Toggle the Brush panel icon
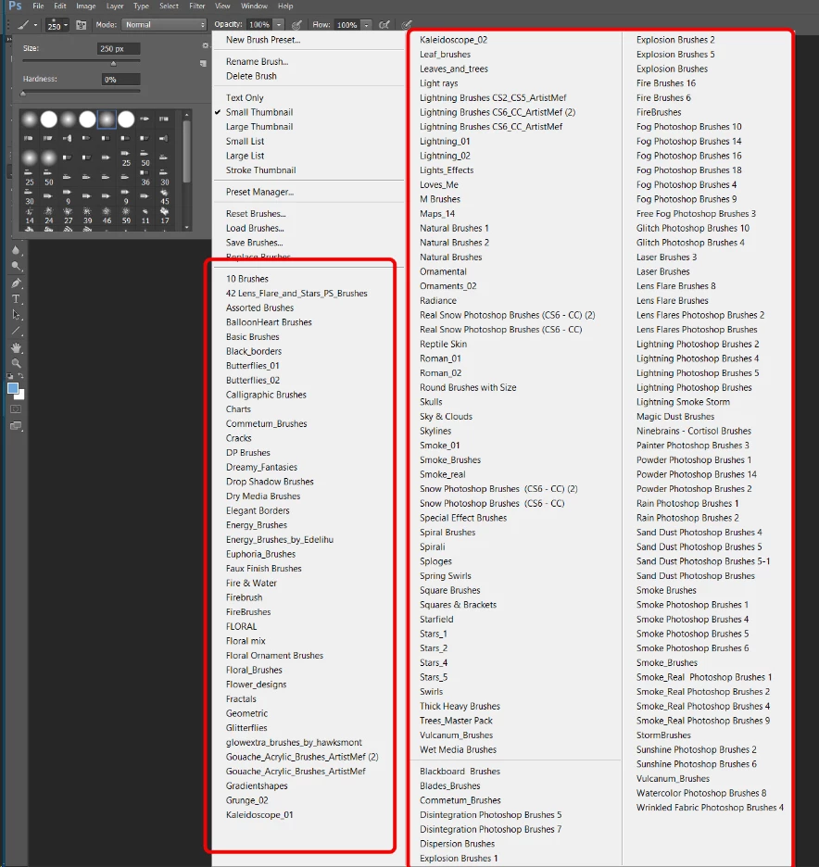Viewport: 819px width, 867px height. pos(82,25)
